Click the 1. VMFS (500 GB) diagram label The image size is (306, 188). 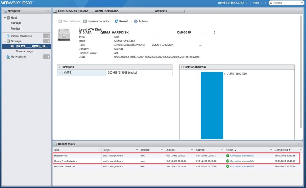click(x=235, y=74)
